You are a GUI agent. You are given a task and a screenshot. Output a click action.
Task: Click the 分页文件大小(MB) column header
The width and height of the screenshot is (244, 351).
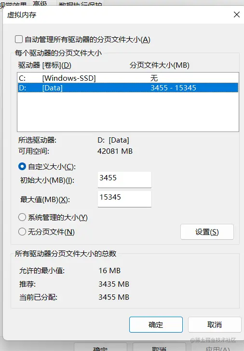[x=160, y=65]
